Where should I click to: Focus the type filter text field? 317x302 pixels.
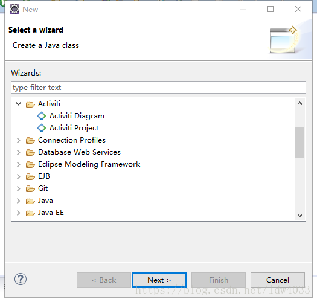[x=158, y=88]
